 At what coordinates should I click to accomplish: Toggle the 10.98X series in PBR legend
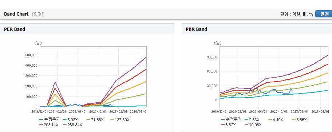253,125
